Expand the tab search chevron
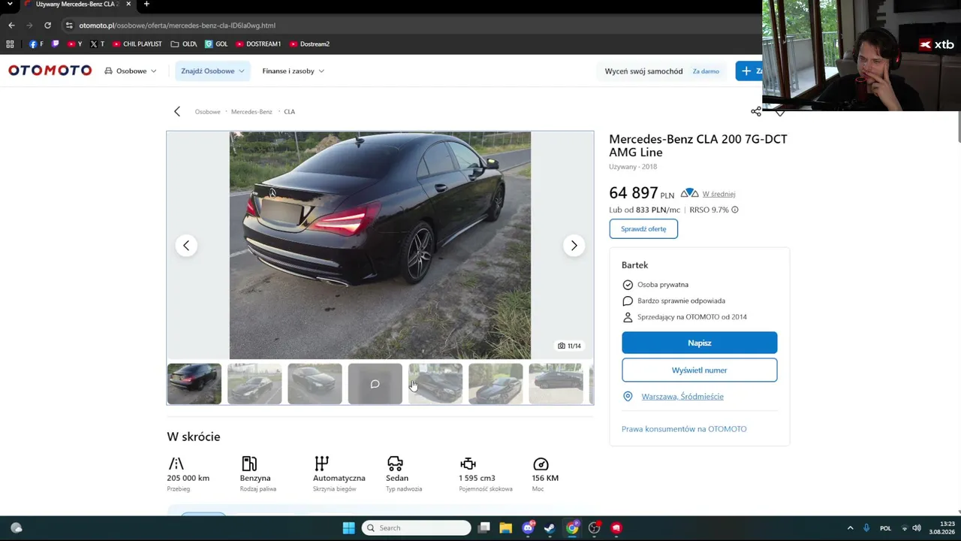Screen dimensions: 961x541 pyautogui.click(x=10, y=5)
